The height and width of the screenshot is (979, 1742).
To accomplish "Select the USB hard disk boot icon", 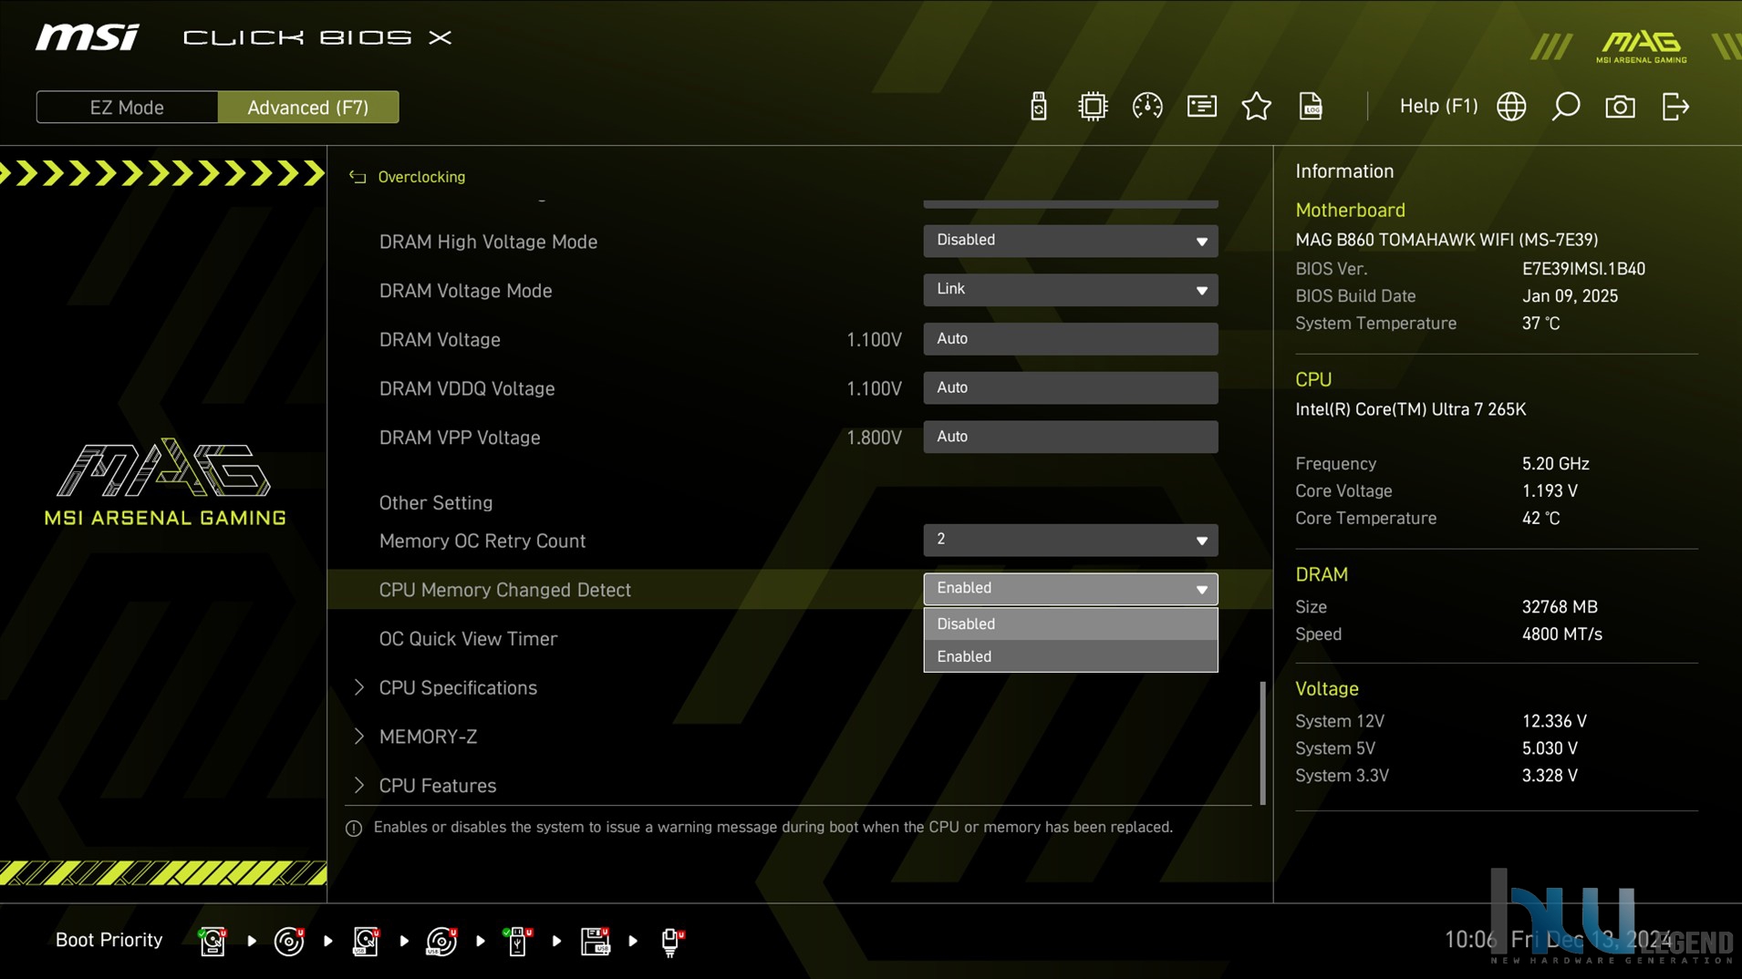I will point(366,941).
